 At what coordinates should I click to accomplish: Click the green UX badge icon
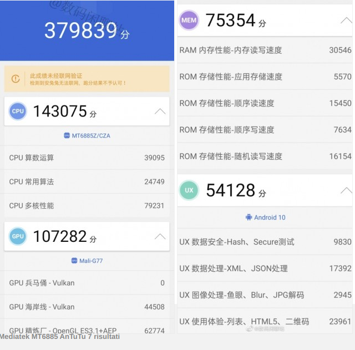189,190
